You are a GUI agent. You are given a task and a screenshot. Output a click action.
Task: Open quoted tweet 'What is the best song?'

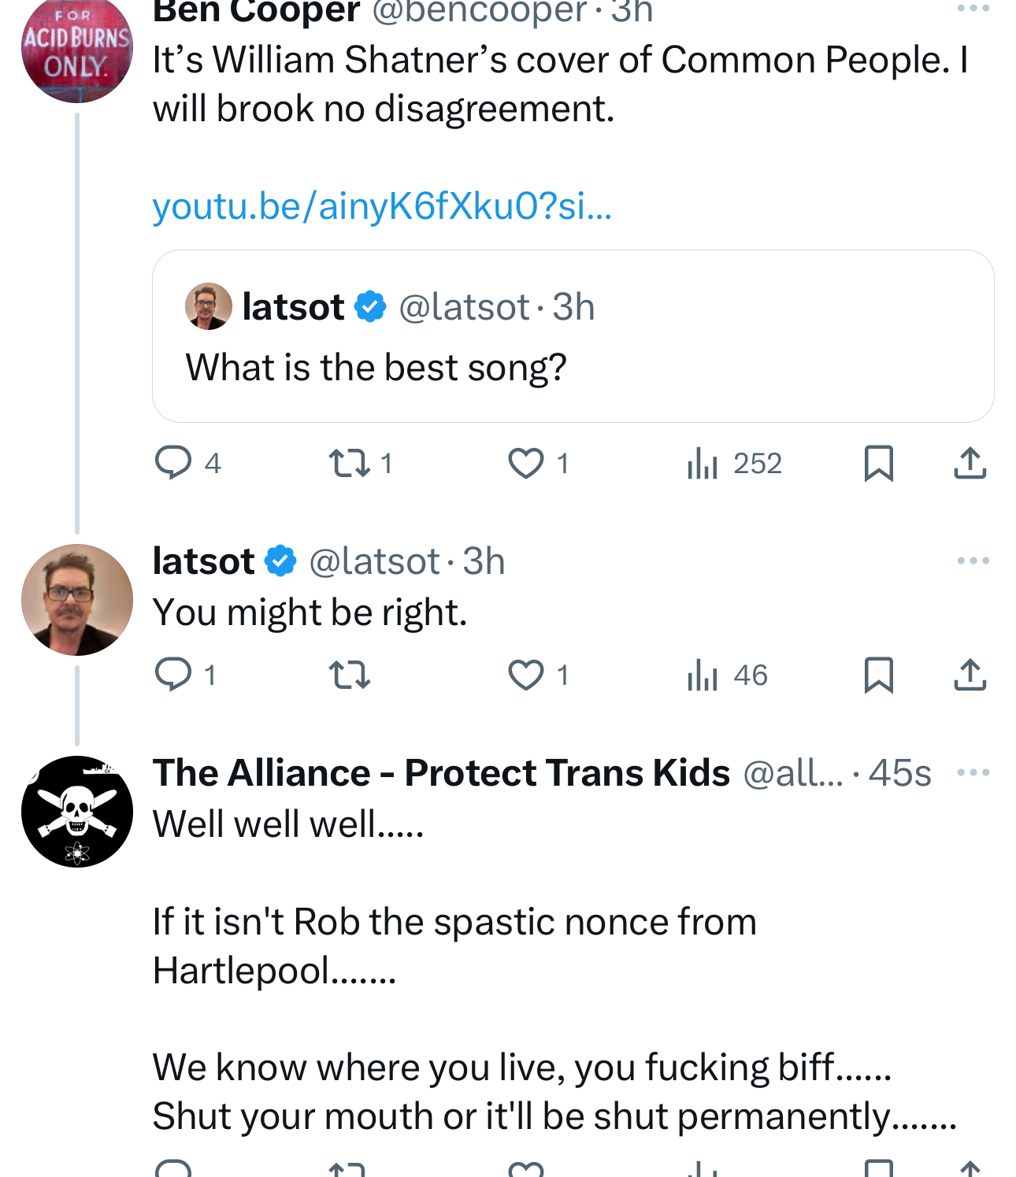[573, 368]
